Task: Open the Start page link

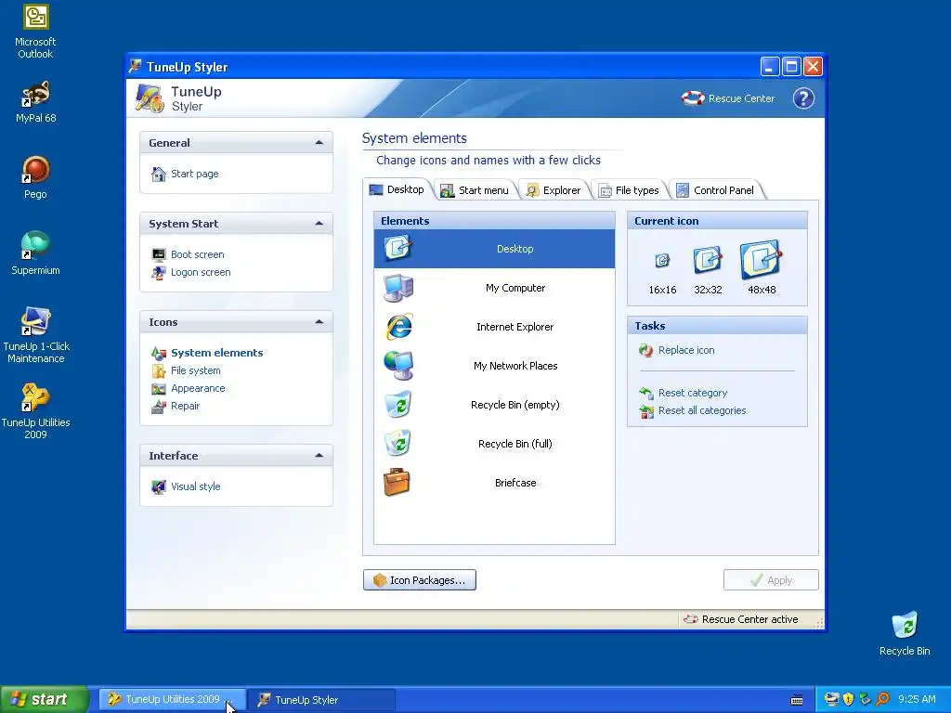Action: coord(195,174)
